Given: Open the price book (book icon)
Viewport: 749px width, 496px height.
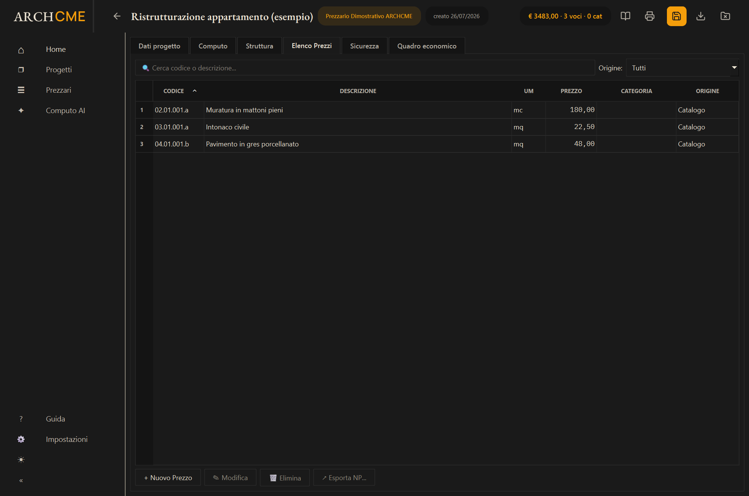Looking at the screenshot, I should (x=625, y=16).
